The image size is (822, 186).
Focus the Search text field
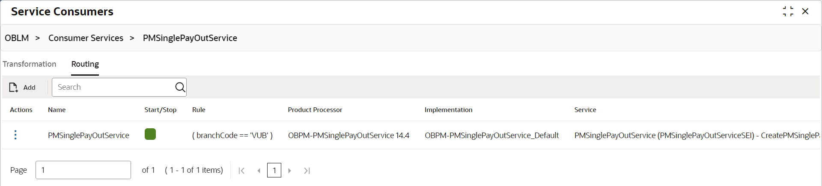point(113,87)
